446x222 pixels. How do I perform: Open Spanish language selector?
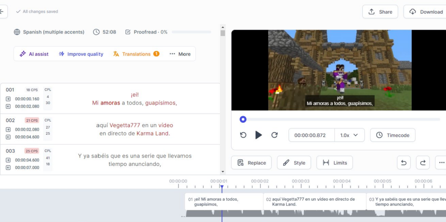49,32
